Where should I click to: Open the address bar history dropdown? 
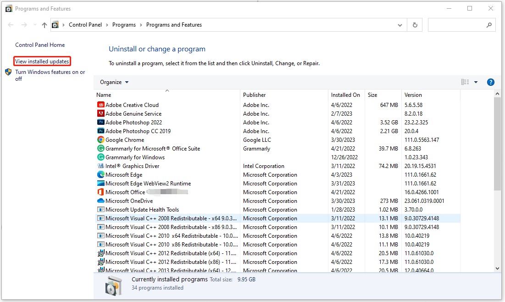click(x=400, y=25)
